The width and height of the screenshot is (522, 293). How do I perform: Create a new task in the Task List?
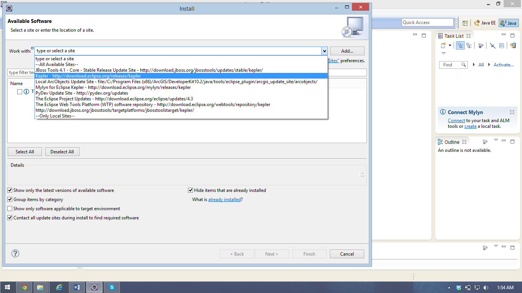click(443, 45)
